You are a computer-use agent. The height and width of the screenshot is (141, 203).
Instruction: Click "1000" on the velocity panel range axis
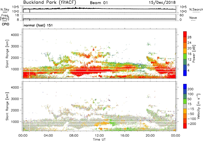pyautogui.click(x=15, y=122)
